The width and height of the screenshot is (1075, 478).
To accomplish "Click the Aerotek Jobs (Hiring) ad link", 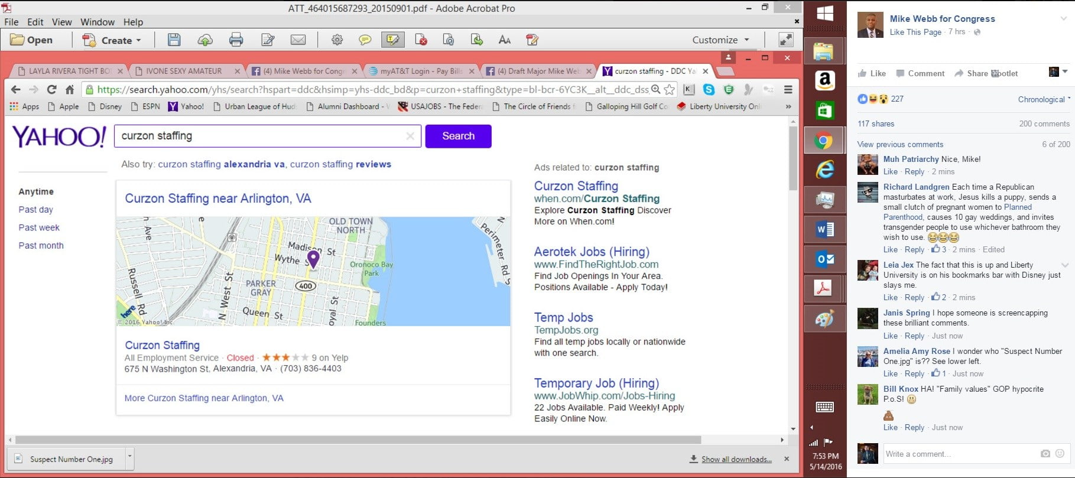I will point(592,252).
